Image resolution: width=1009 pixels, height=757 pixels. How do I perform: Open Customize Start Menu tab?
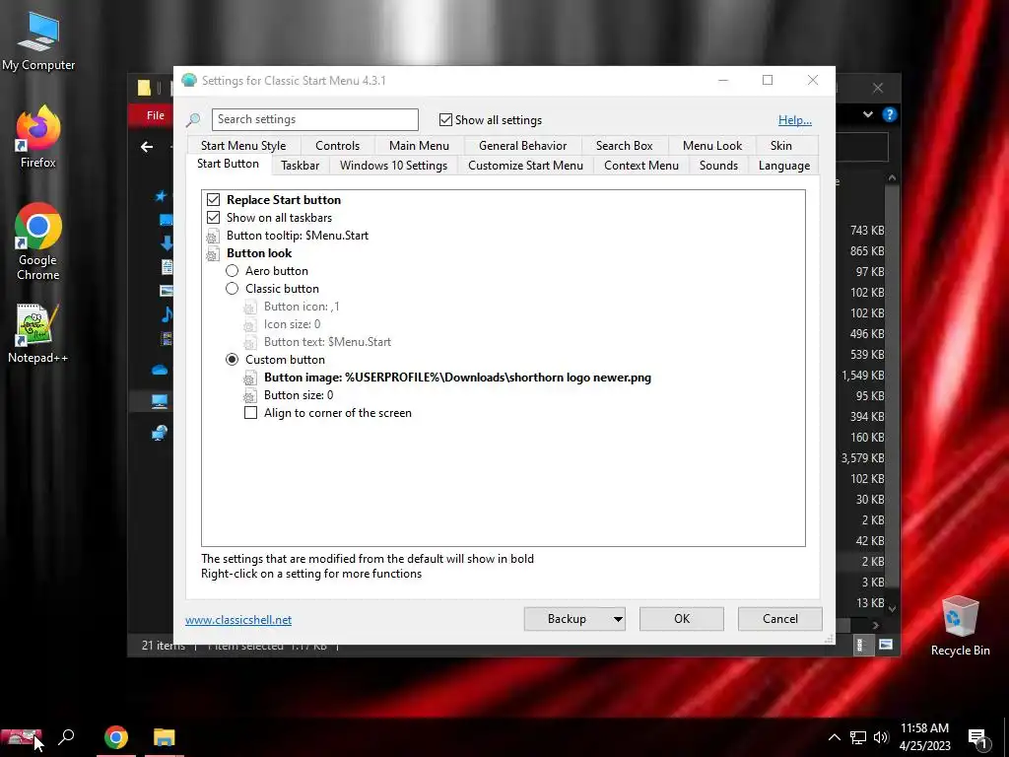tap(525, 166)
